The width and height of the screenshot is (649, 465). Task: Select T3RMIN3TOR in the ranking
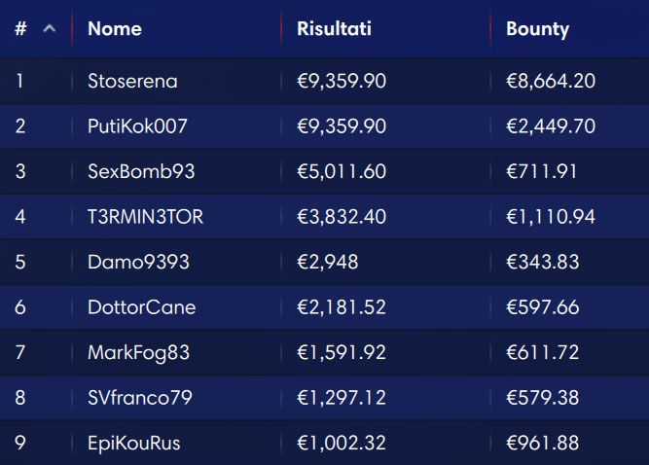pos(145,216)
